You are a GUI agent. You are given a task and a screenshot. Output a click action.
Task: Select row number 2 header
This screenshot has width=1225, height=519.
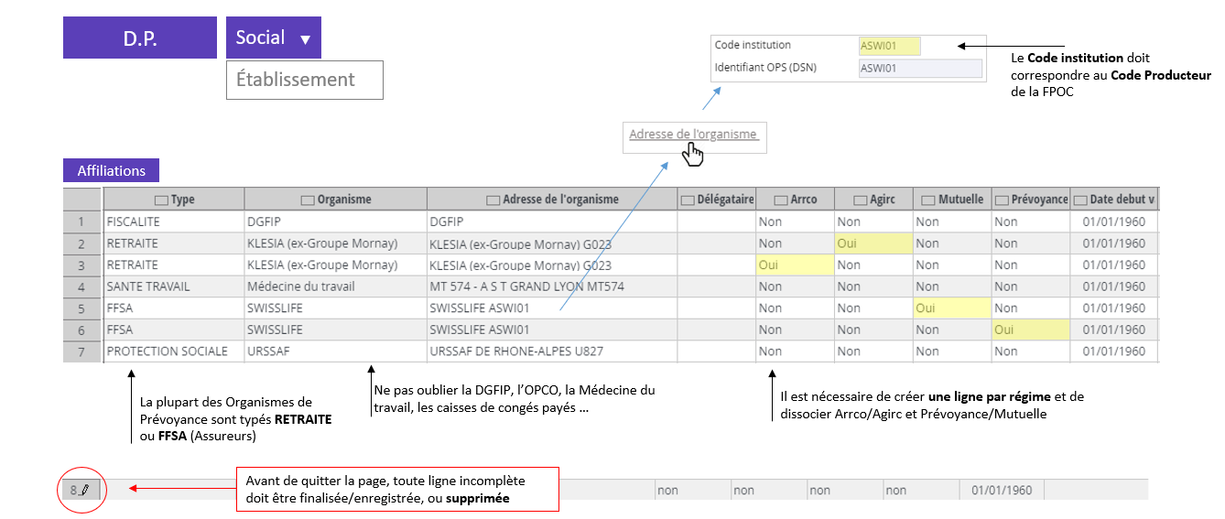click(x=81, y=243)
